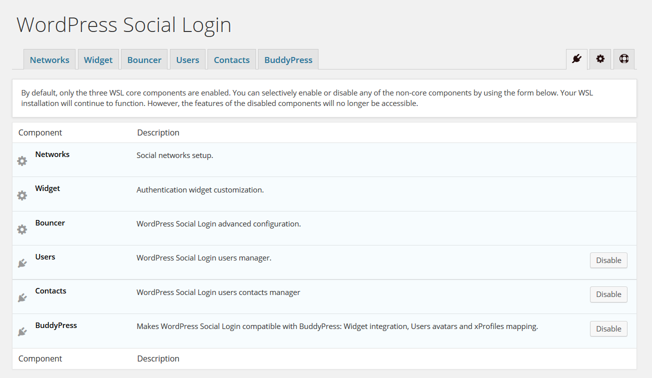Click the top Component column header
The height and width of the screenshot is (378, 652).
click(40, 132)
